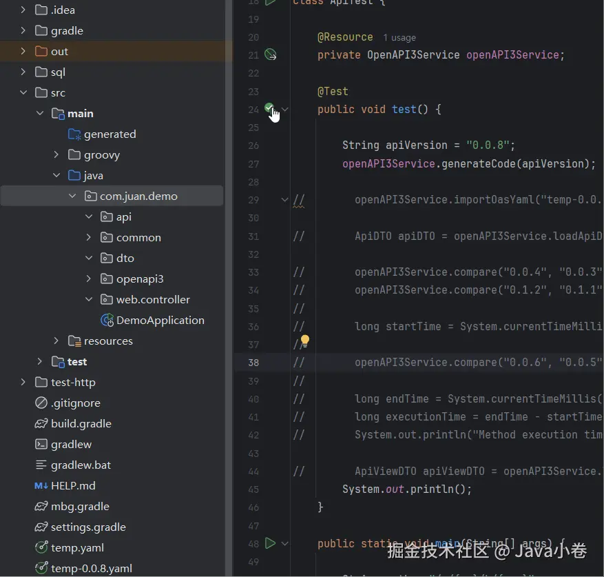
Task: Expand the resources folder arrow
Action: pyautogui.click(x=56, y=341)
